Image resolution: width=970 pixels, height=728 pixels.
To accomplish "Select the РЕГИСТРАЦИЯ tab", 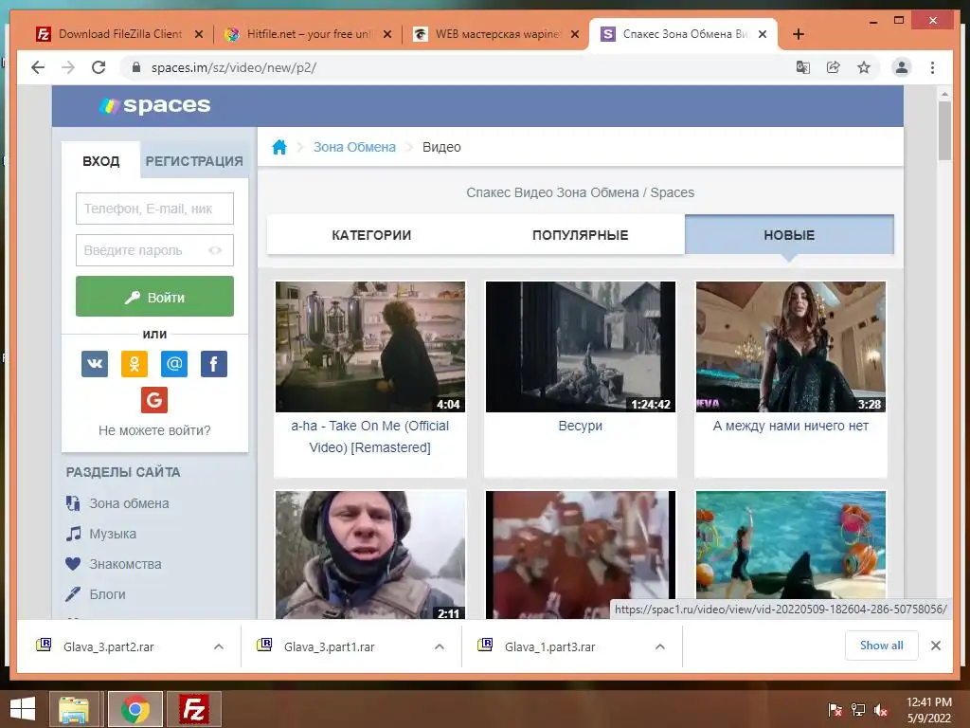I will (x=194, y=161).
